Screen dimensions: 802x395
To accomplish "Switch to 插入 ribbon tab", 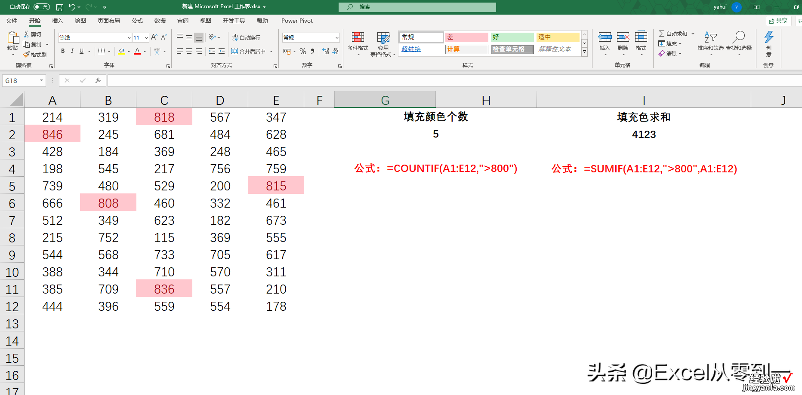I will tap(57, 21).
